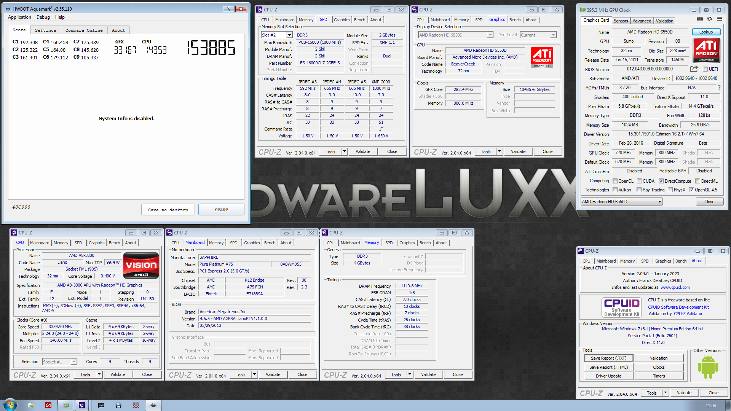Click the Part Number field F3-16000CL7-2GBFLS
The height and width of the screenshot is (411, 731).
pyautogui.click(x=320, y=63)
